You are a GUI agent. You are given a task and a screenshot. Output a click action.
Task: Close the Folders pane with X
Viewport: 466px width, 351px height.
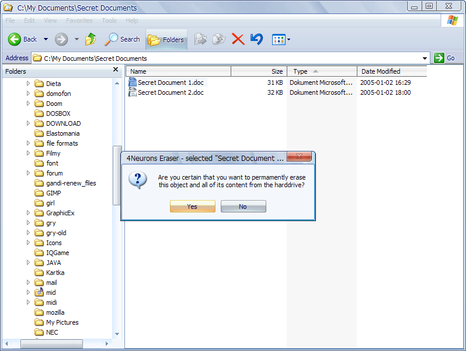pyautogui.click(x=116, y=70)
